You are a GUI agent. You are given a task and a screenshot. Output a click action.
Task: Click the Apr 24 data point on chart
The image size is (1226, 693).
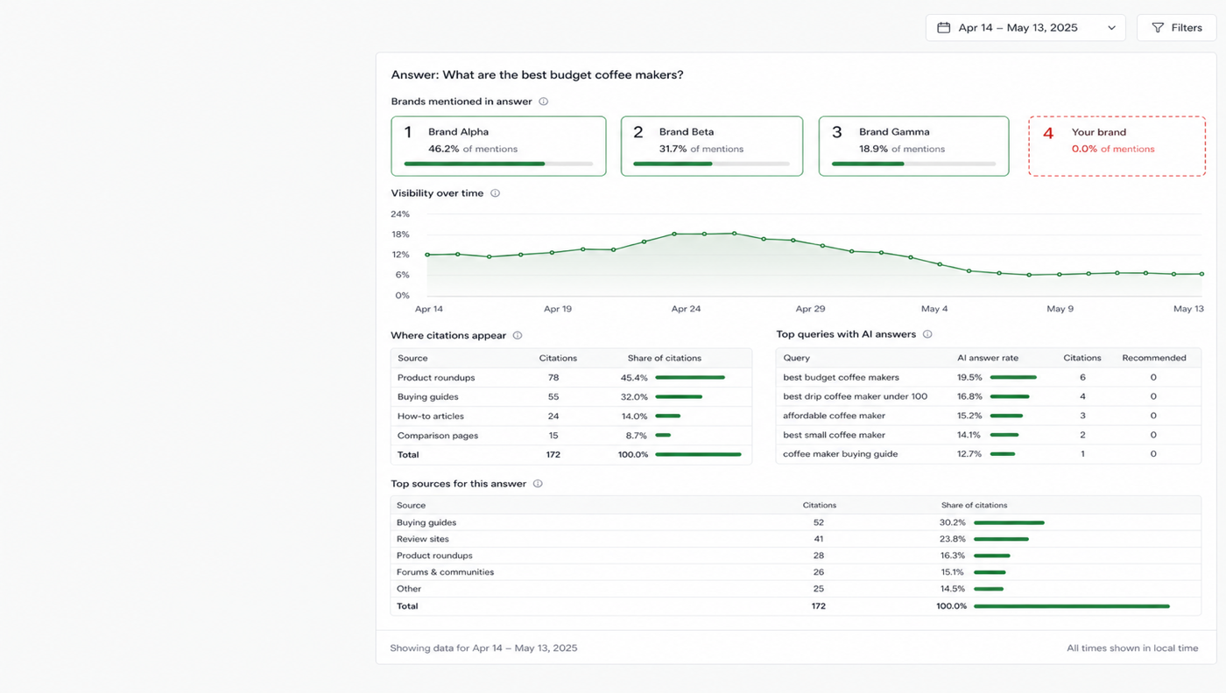point(674,234)
